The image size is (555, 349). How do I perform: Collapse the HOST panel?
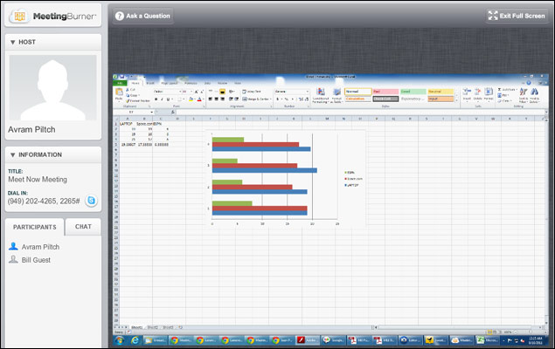point(13,42)
